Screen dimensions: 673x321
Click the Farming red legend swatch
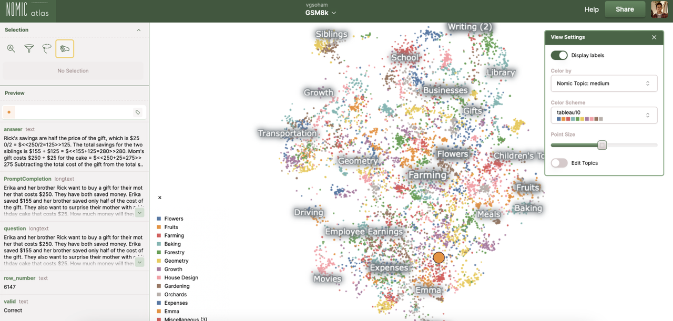pos(159,235)
